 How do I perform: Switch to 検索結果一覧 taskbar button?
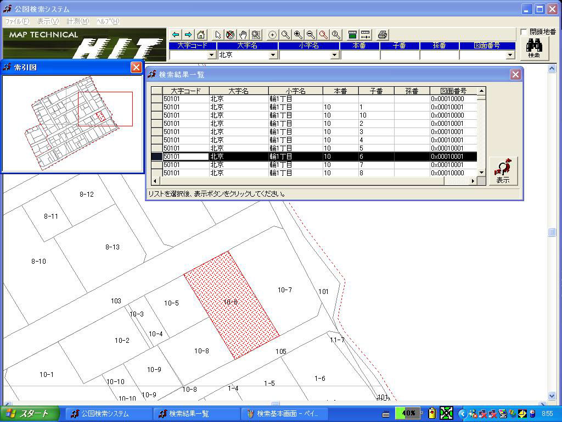coord(197,414)
